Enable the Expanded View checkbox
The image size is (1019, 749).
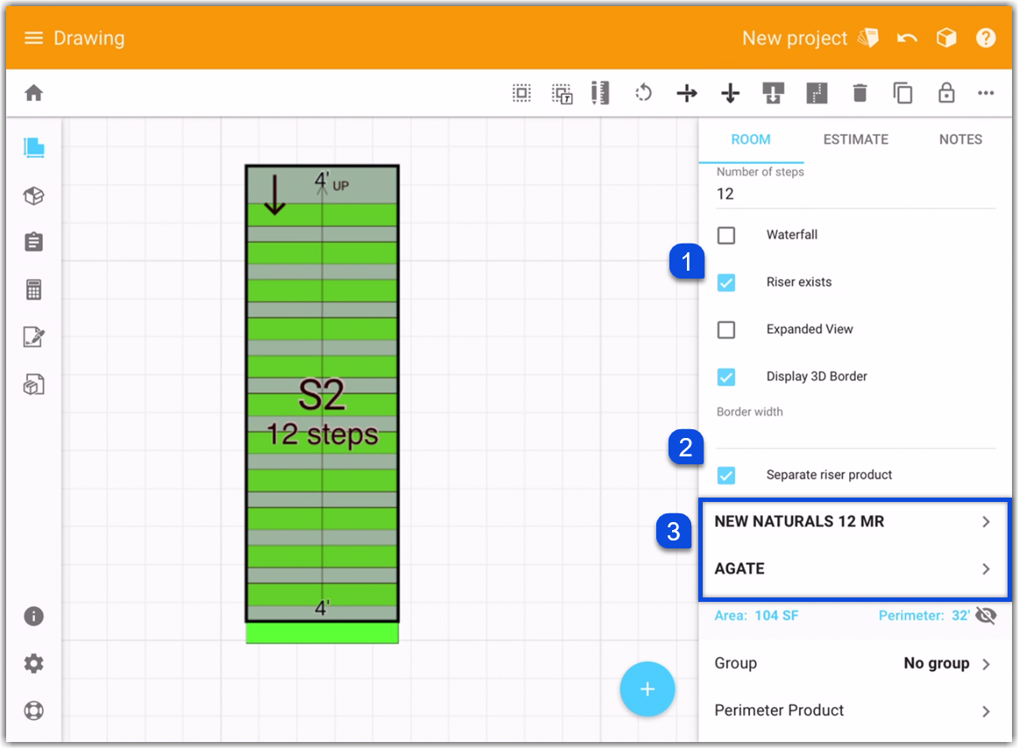click(x=725, y=330)
